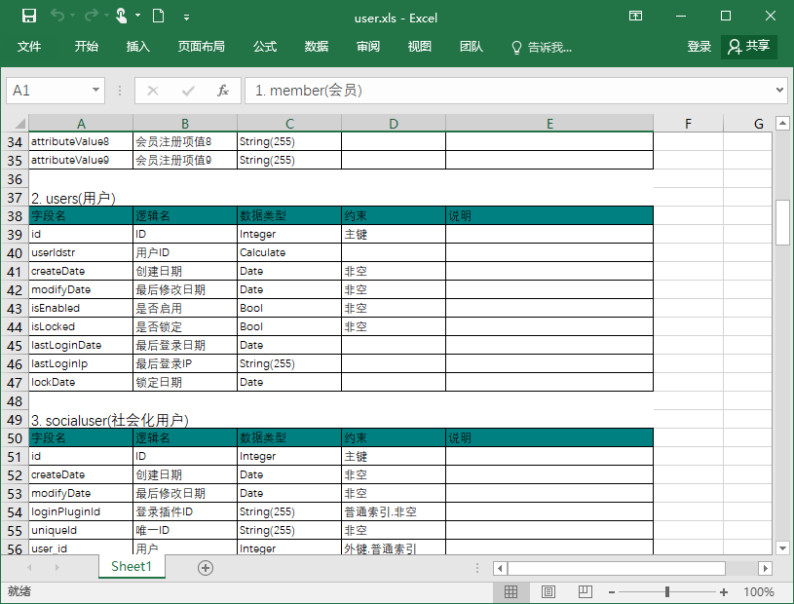The height and width of the screenshot is (604, 794).
Task: Click the formula bar text field
Action: 509,91
